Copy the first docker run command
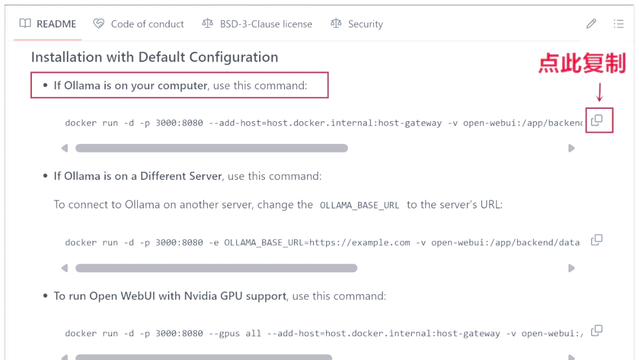Screen dimensions: 639x360 (597, 120)
